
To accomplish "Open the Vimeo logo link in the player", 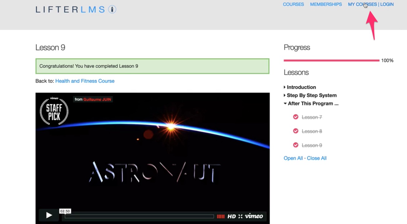I will click(x=254, y=216).
